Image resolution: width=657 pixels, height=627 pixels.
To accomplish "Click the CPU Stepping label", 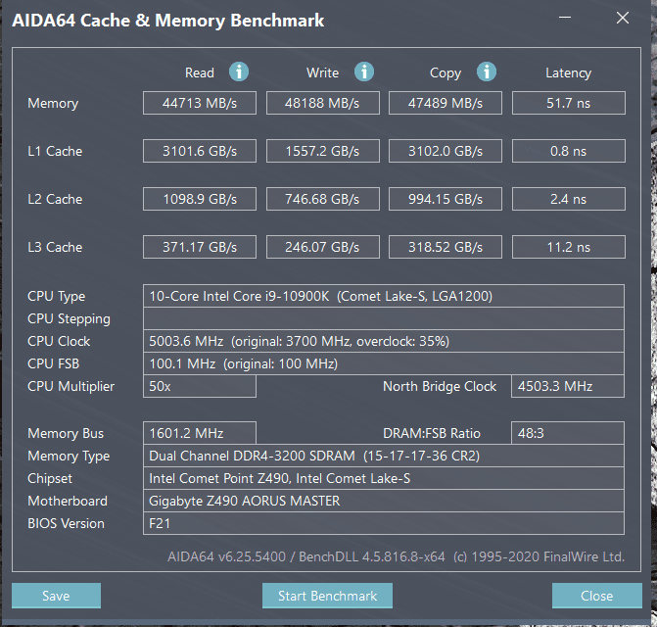I will click(x=69, y=319).
